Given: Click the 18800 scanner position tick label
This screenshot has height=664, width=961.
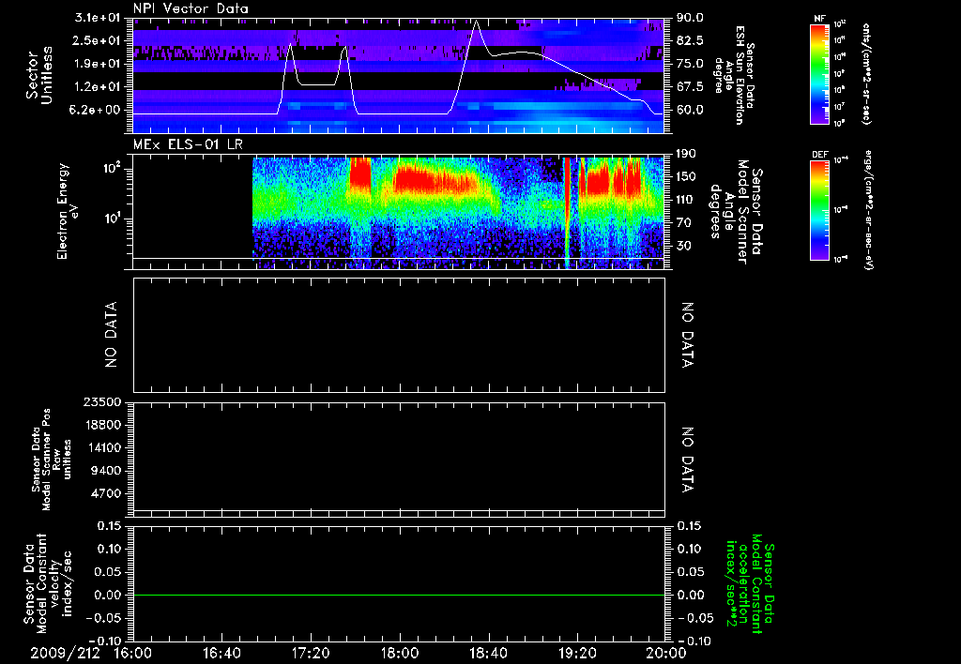Looking at the screenshot, I should point(101,425).
